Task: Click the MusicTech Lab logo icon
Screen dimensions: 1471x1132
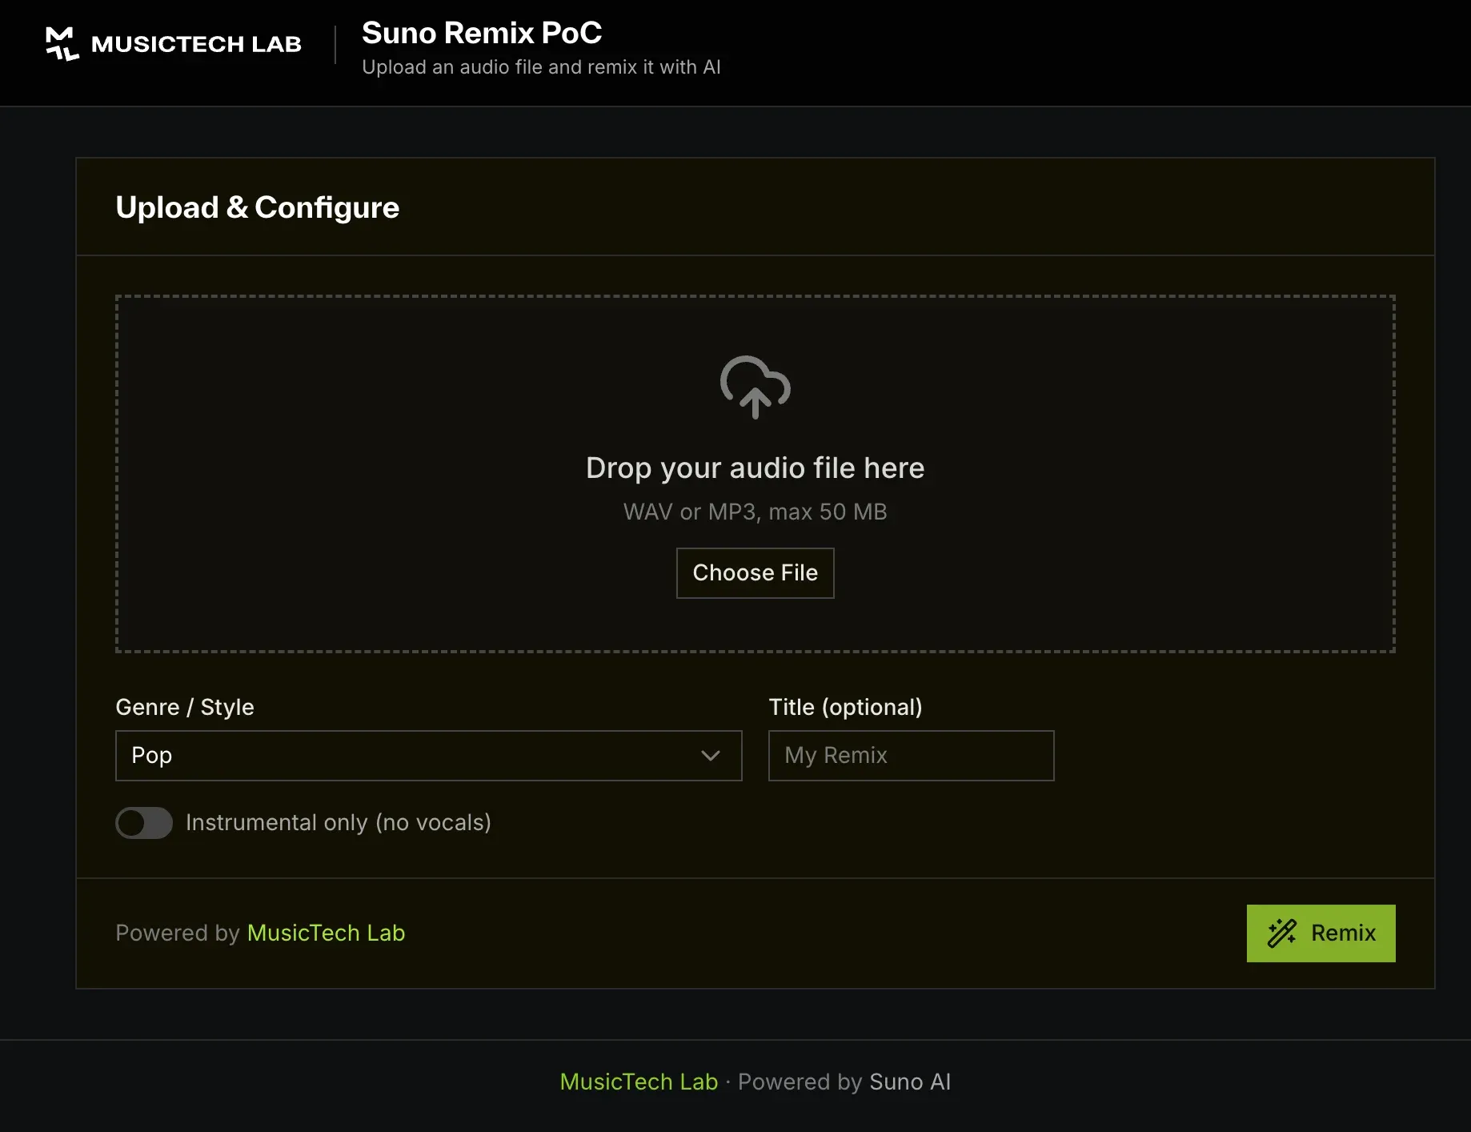Action: [x=62, y=44]
